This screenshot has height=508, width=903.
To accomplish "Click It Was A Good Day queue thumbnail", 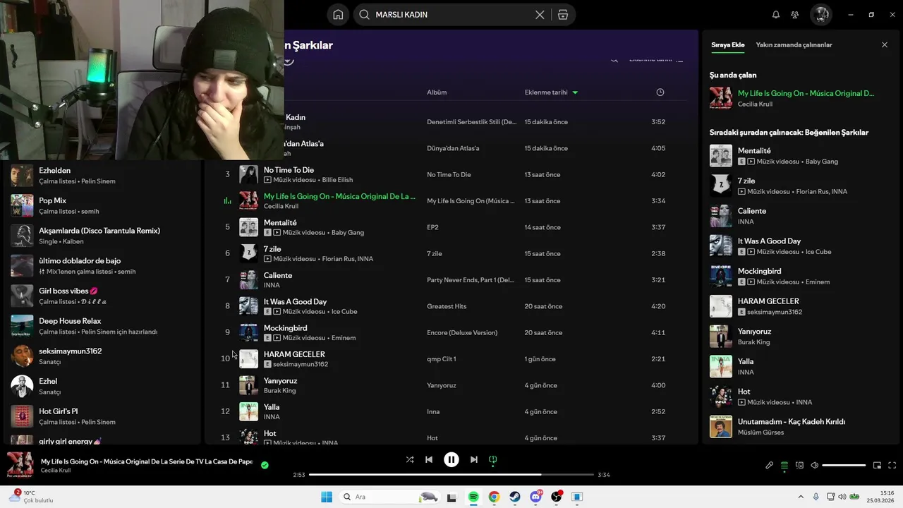I will tap(721, 246).
